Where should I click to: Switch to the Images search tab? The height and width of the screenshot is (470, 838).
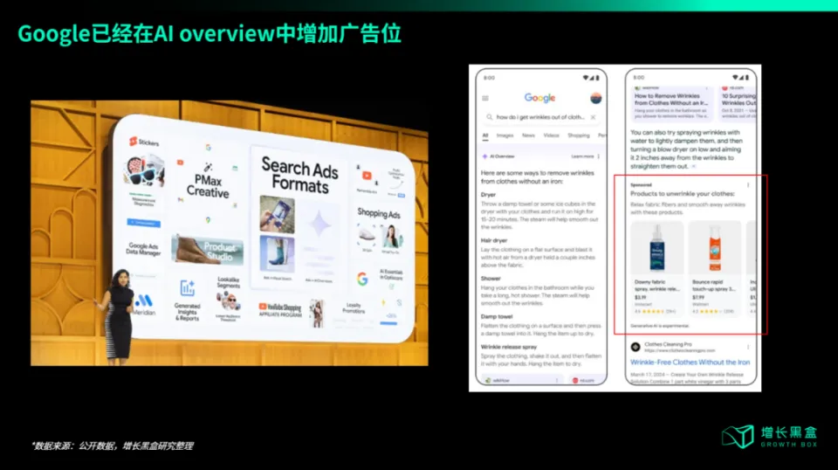click(505, 136)
